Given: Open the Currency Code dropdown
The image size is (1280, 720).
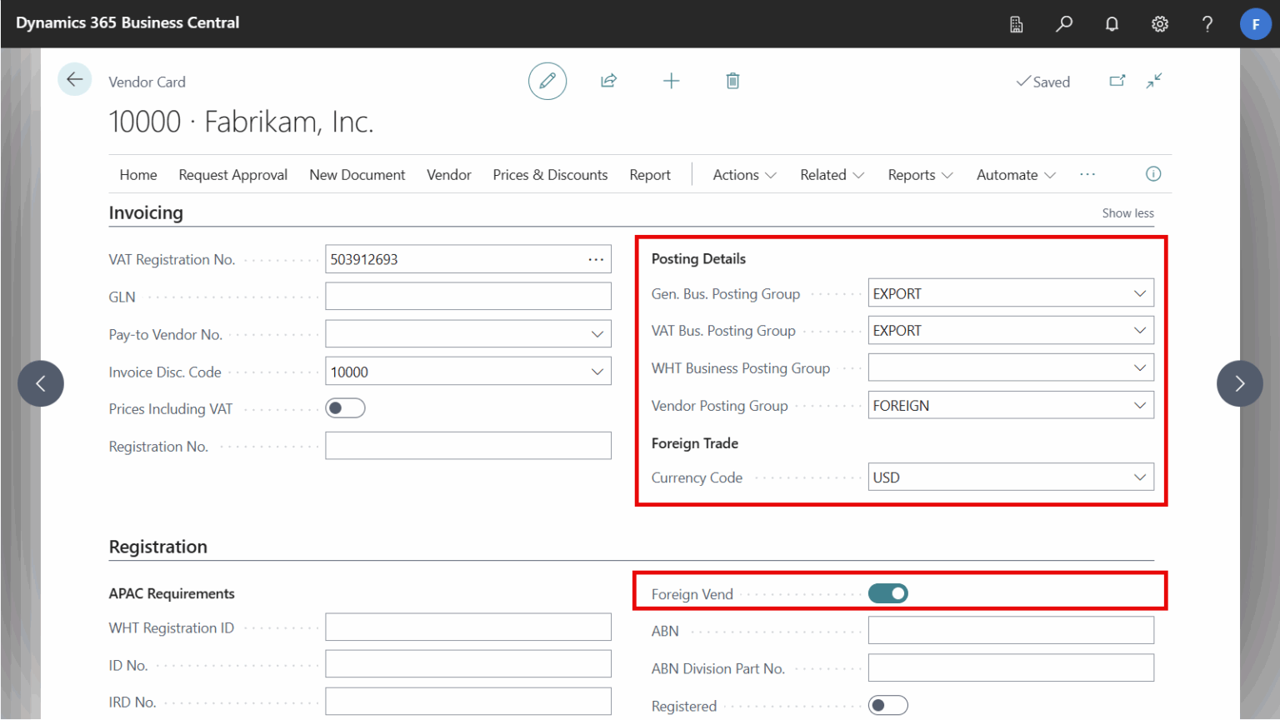Looking at the screenshot, I should (x=1139, y=477).
